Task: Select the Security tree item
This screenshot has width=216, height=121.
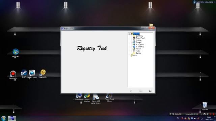Action: tap(138, 53)
